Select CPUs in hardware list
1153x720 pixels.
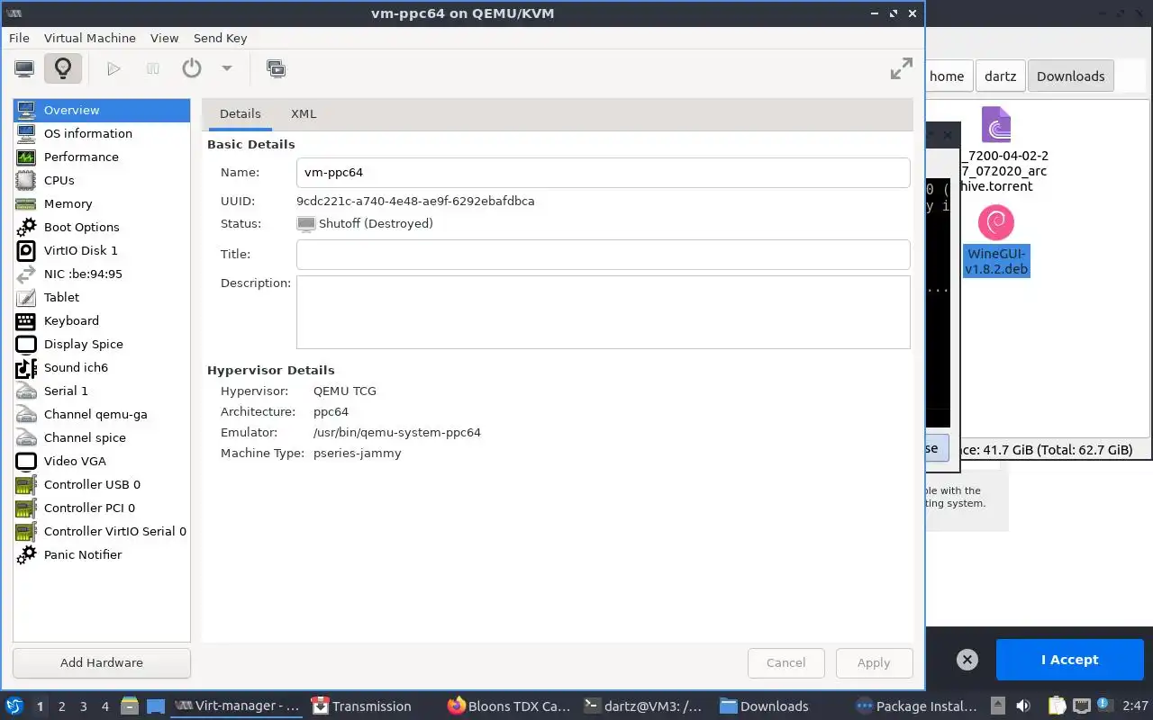pyautogui.click(x=102, y=180)
